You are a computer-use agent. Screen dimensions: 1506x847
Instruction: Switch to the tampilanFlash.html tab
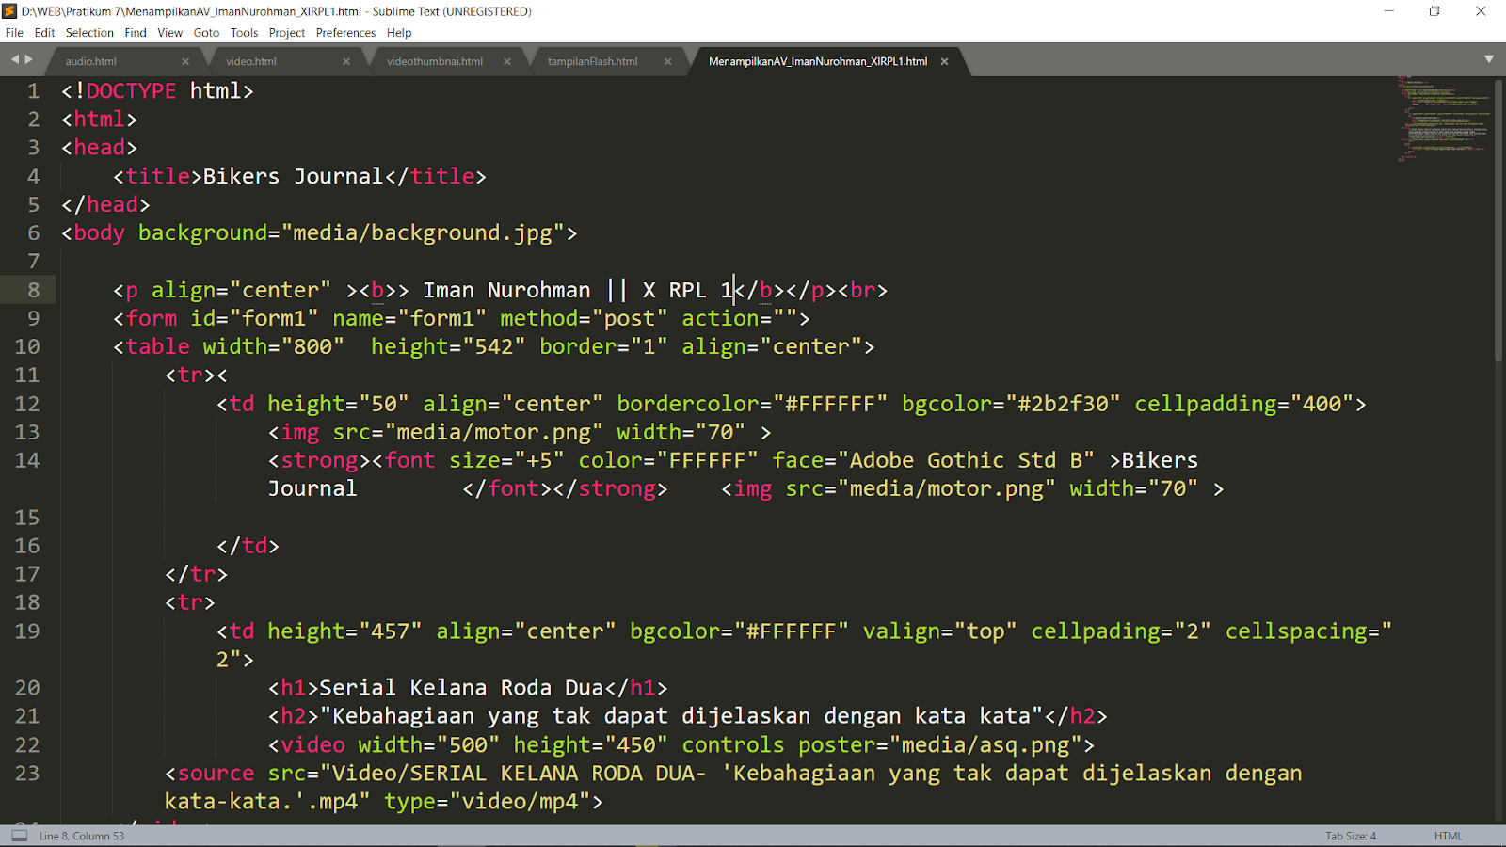[593, 60]
